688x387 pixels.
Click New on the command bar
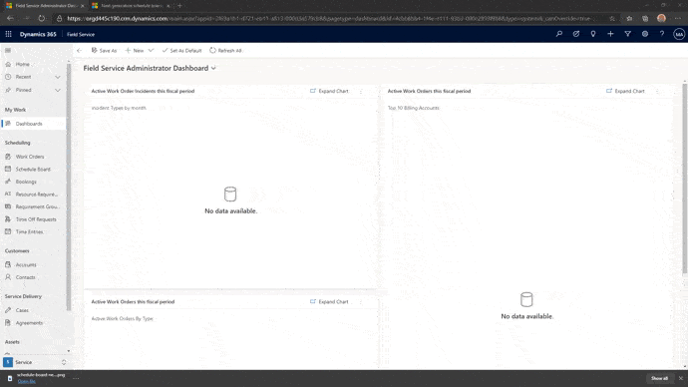(x=135, y=51)
